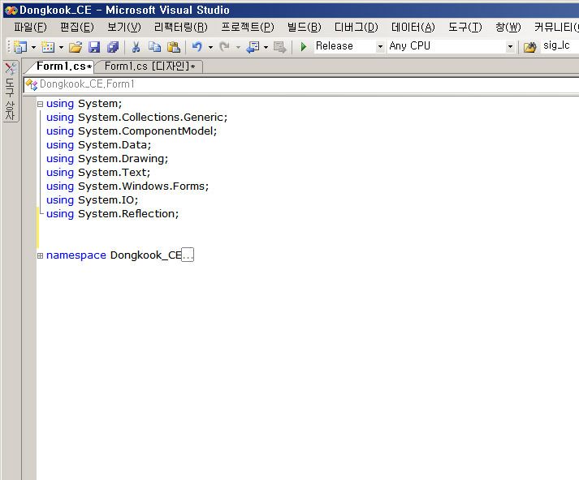The width and height of the screenshot is (579, 480).
Task: Start debugging with the green play button
Action: [x=304, y=47]
